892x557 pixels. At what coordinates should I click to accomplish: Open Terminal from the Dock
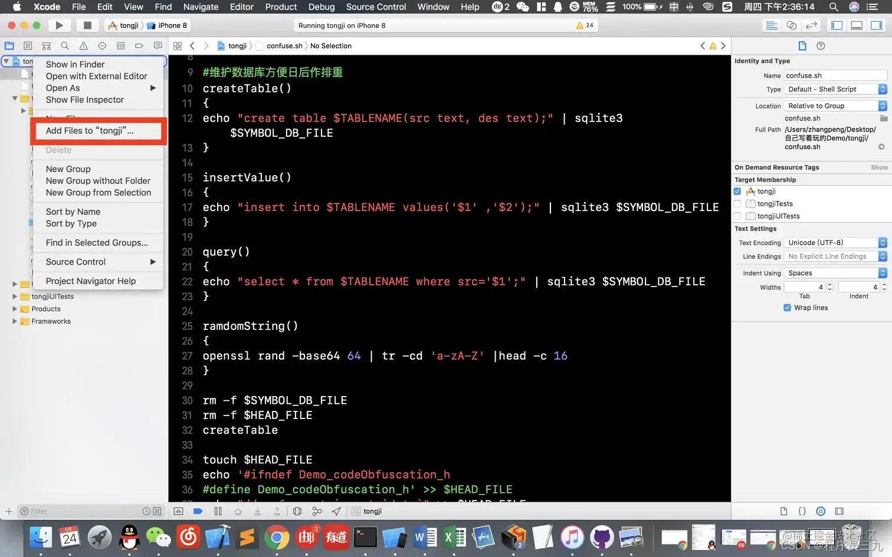pyautogui.click(x=365, y=537)
